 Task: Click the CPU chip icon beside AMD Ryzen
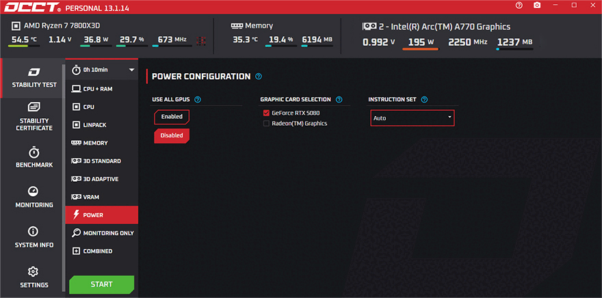[x=16, y=26]
